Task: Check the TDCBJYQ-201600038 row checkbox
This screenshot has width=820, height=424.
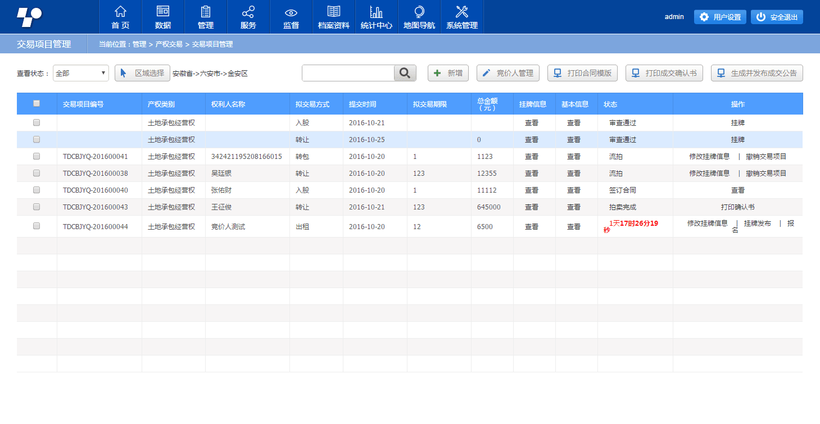Action: [x=37, y=173]
